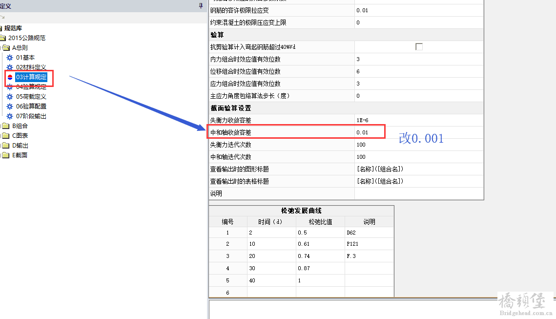Screen dimensions: 556x319
Task: Edit 中和轴迭代次数 value 100
Action: [x=419, y=157]
